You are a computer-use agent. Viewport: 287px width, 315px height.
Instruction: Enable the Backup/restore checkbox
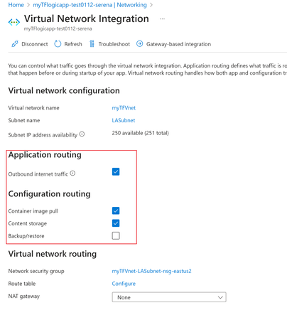pos(116,235)
